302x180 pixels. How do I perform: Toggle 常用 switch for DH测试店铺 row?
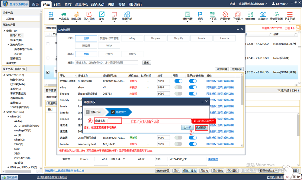click(x=178, y=81)
